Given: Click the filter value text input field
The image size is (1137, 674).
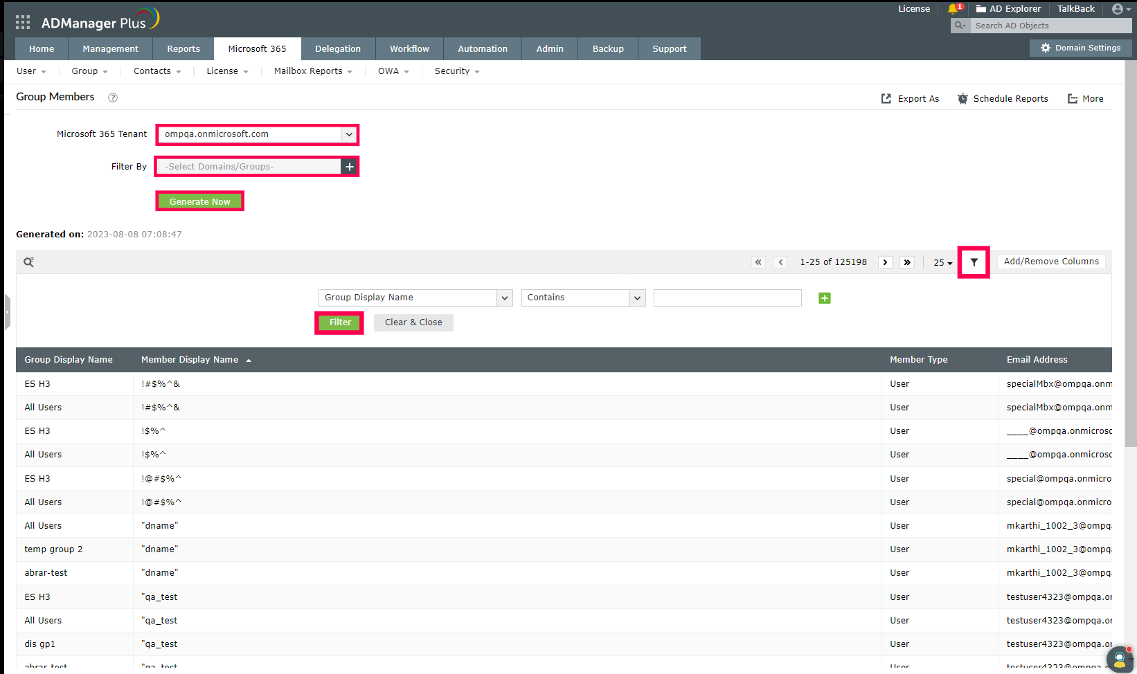Looking at the screenshot, I should tap(728, 298).
